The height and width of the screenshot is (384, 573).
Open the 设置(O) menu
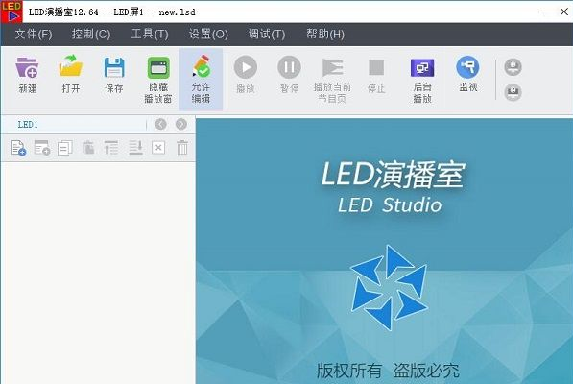coord(208,34)
